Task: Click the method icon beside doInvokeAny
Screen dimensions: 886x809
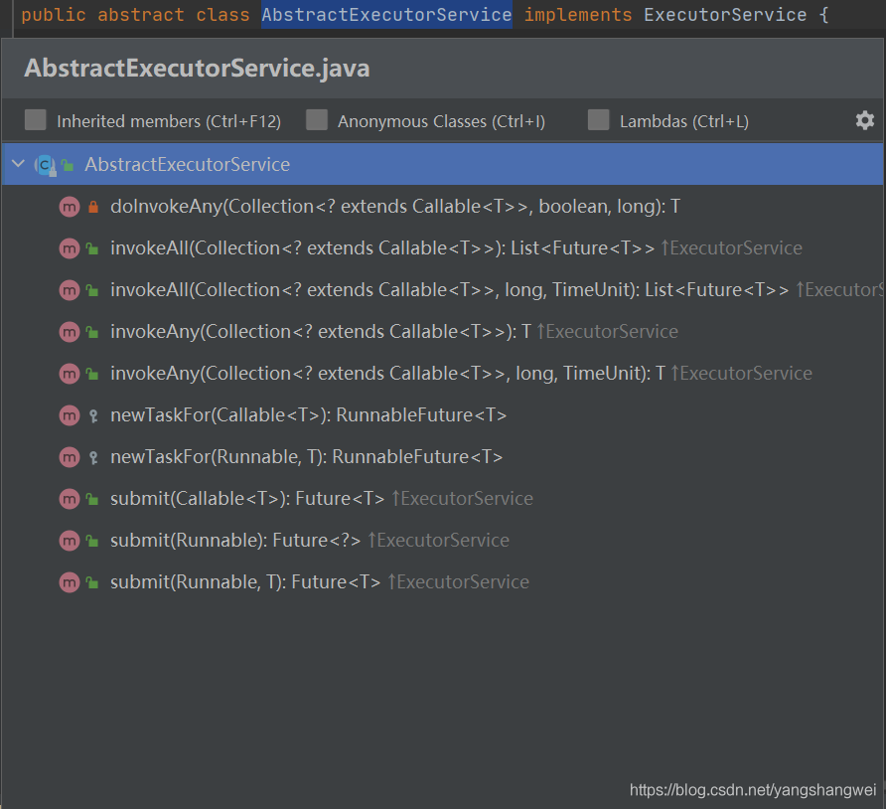Action: [x=69, y=207]
